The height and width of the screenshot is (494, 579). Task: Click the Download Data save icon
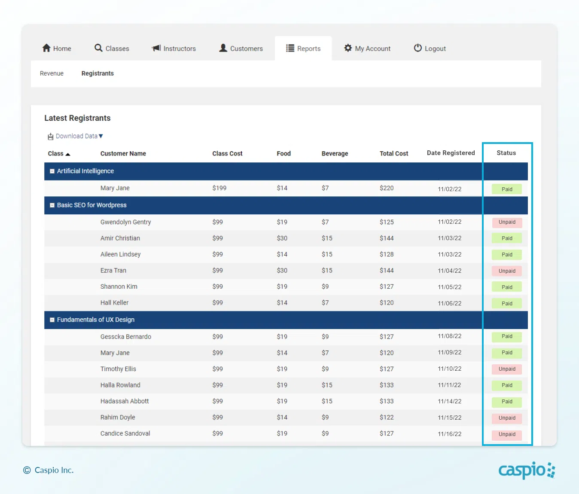pos(50,137)
